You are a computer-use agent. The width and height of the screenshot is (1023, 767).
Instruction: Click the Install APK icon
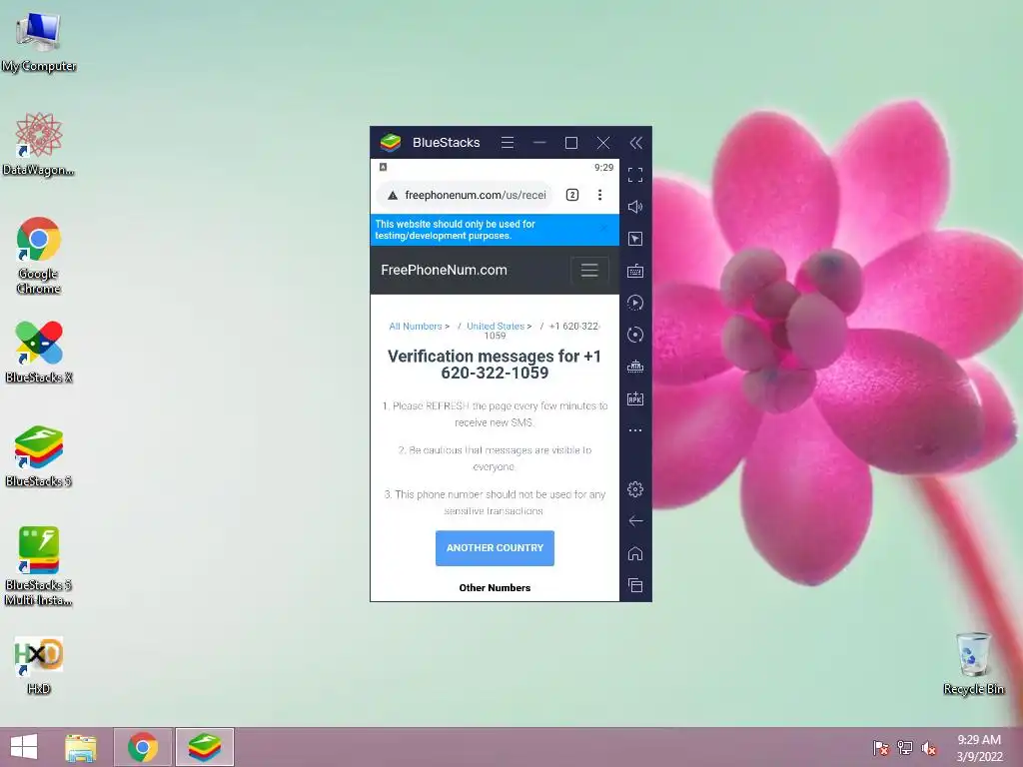coord(635,398)
